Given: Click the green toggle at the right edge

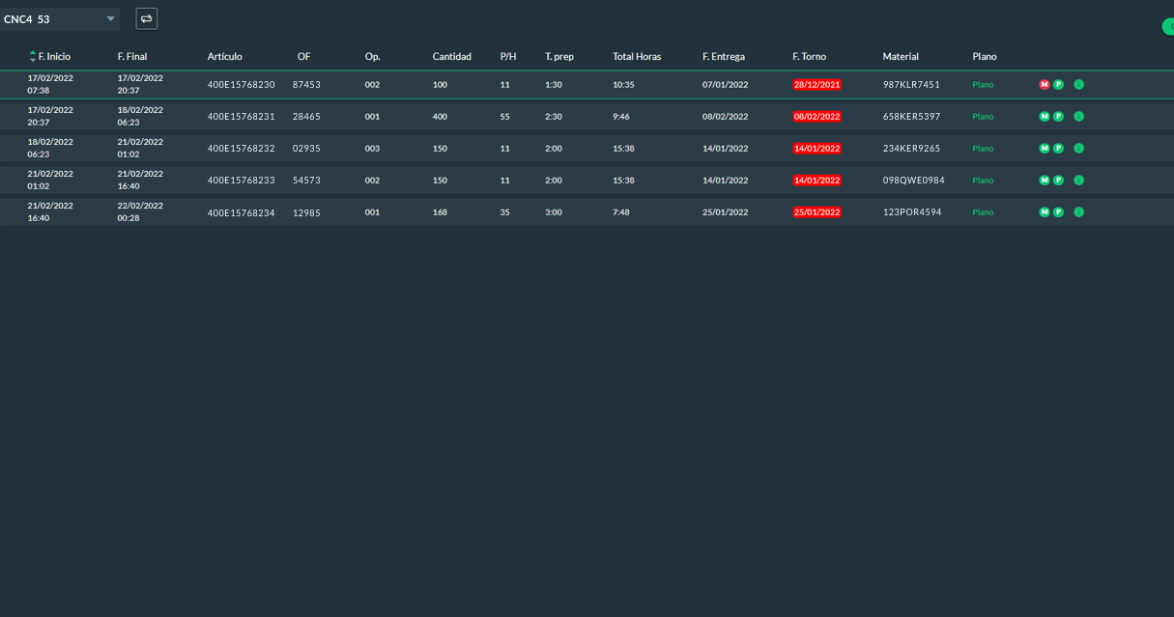Looking at the screenshot, I should (x=1168, y=27).
